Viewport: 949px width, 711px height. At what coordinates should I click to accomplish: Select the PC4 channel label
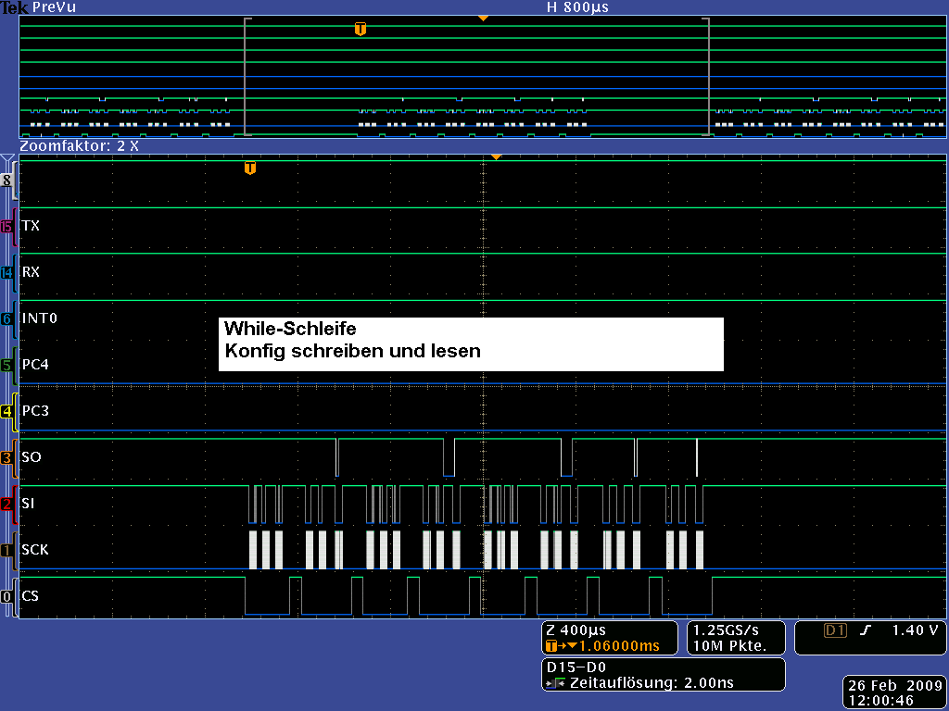click(x=35, y=365)
